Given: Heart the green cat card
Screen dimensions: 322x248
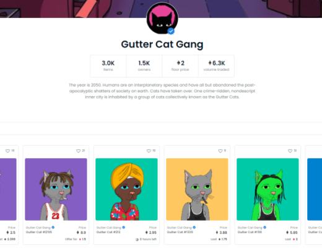Looking at the screenshot, I should pyautogui.click(x=290, y=151).
